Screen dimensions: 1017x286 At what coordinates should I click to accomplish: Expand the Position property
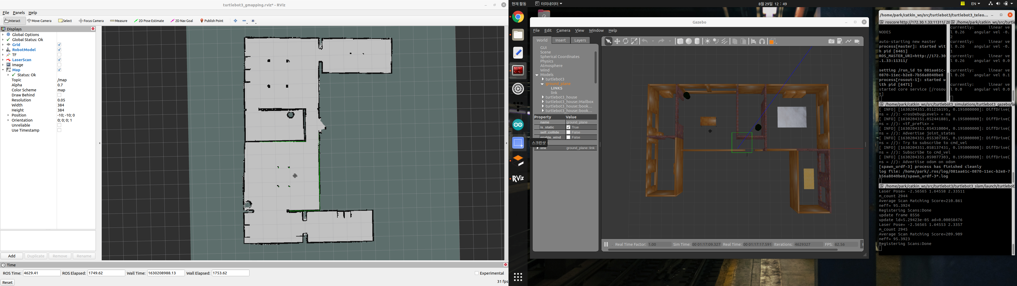tap(8, 115)
